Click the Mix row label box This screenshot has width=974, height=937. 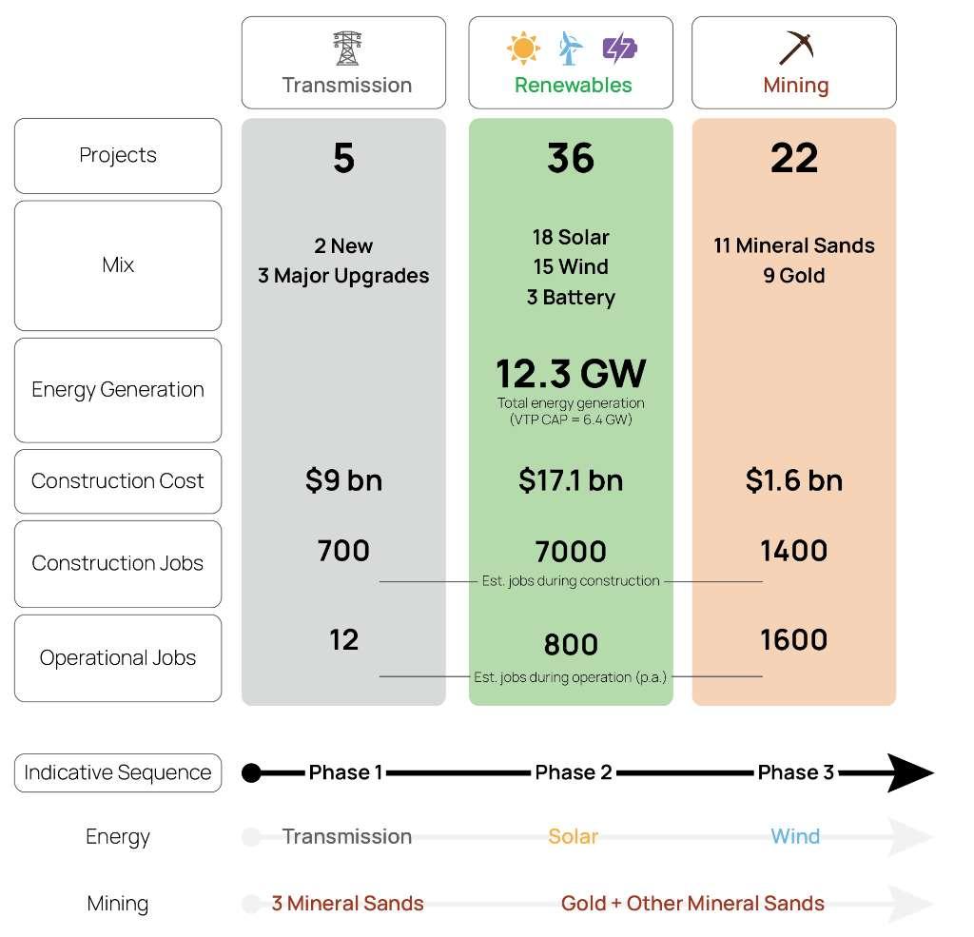(118, 266)
